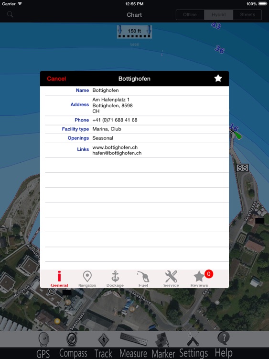Open the Dockage tab
The height and width of the screenshot is (359, 269).
[x=115, y=279]
